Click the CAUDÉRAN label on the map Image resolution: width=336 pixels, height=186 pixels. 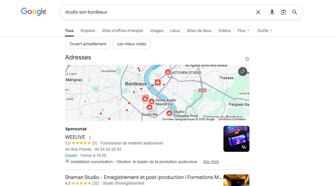108,71
